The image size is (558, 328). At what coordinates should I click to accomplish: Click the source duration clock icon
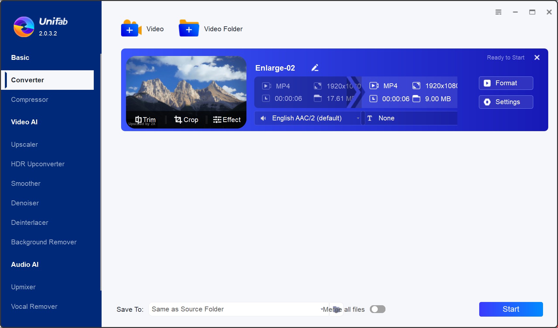click(266, 98)
